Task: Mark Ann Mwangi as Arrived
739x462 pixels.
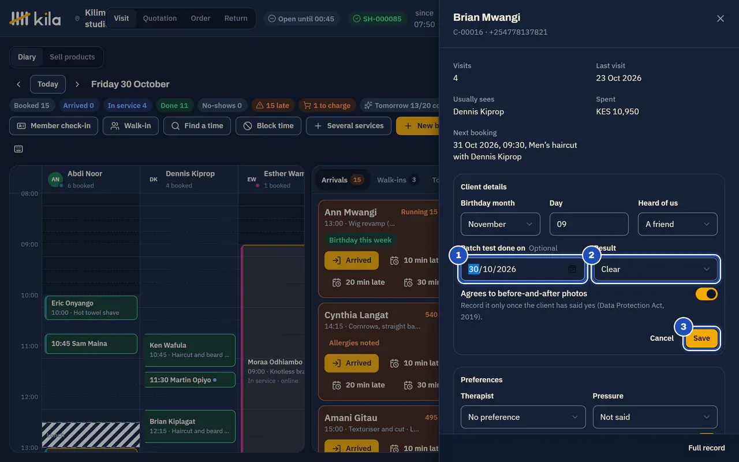Action: coord(352,260)
